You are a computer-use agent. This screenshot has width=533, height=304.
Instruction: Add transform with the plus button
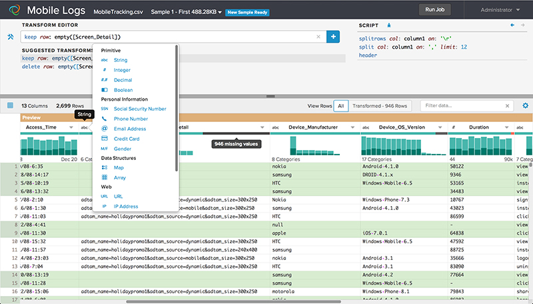333,37
